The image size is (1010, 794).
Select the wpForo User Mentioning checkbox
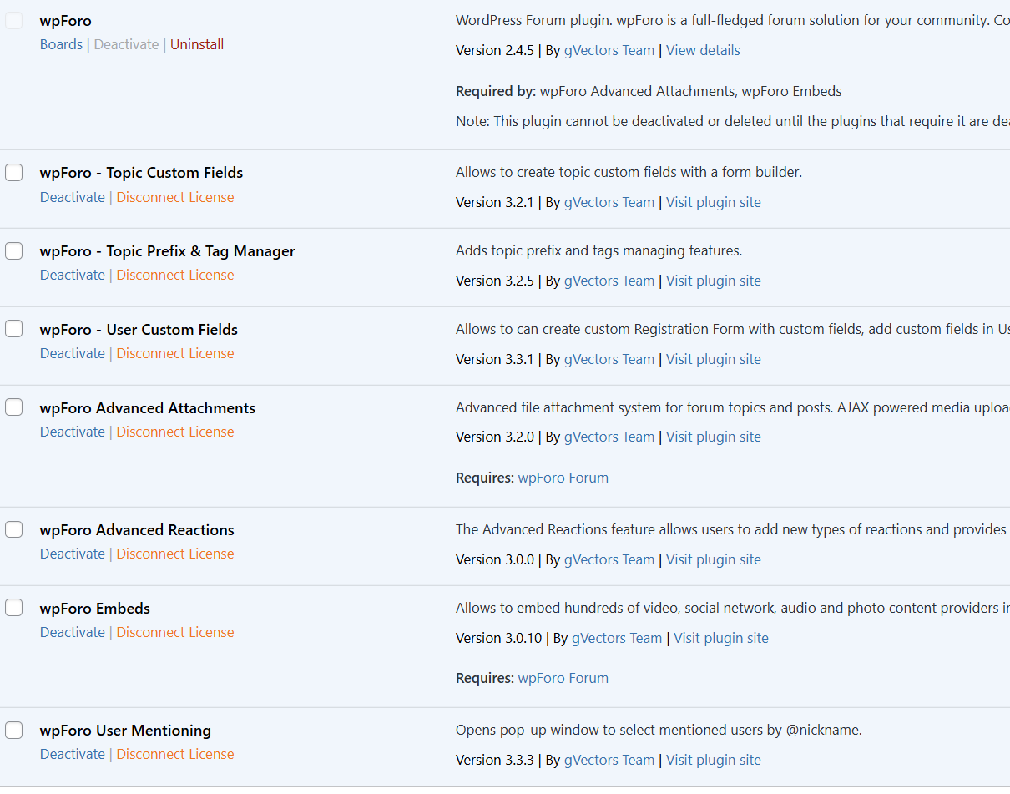tap(14, 731)
